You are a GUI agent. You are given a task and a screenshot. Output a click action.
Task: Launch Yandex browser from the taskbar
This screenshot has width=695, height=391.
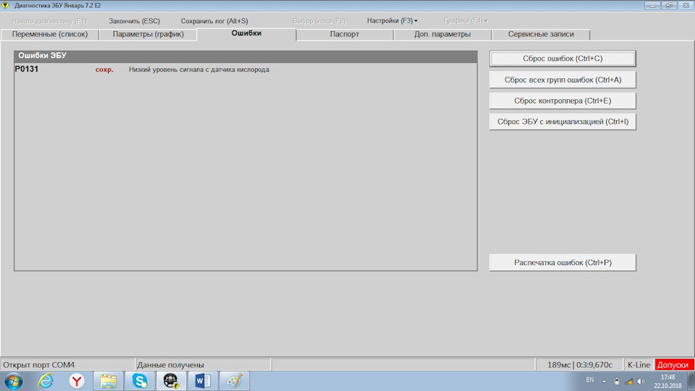point(77,381)
